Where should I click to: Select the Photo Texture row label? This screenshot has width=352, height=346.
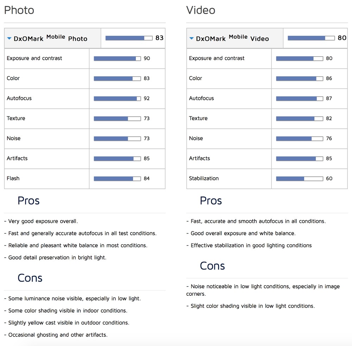[x=16, y=118]
